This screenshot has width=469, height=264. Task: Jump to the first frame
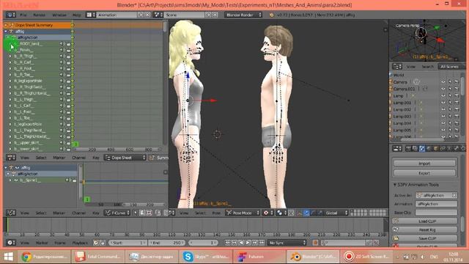(228, 243)
